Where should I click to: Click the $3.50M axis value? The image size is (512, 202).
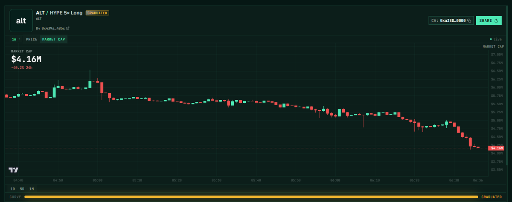coord(497,170)
